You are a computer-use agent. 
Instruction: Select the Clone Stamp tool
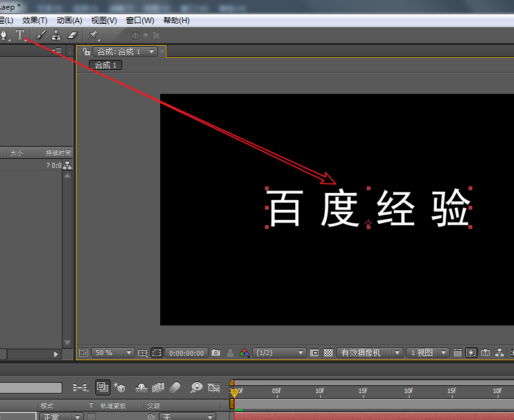tap(57, 35)
